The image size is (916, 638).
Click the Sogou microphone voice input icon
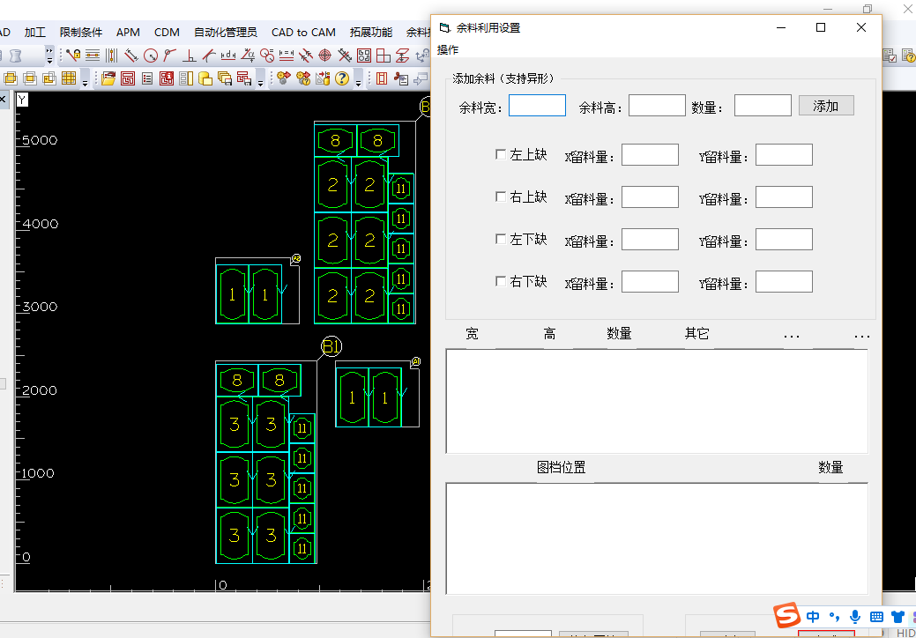coord(853,617)
